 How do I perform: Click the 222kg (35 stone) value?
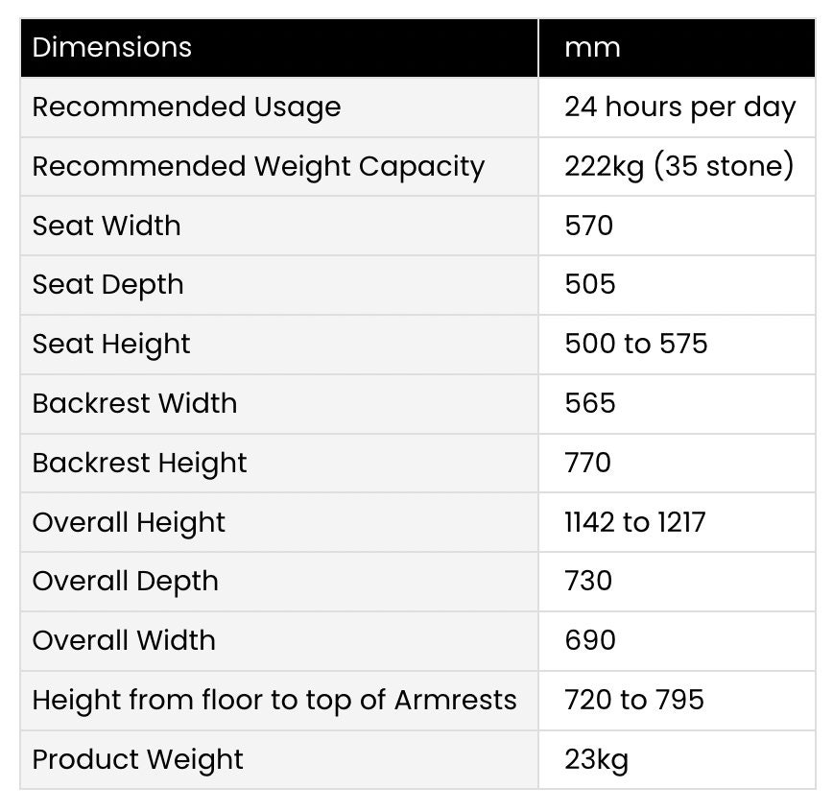[x=678, y=166]
